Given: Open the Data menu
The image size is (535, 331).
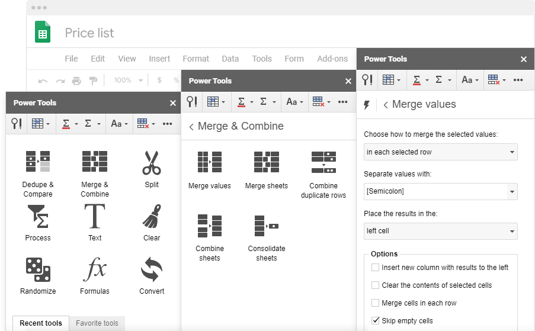Looking at the screenshot, I should (230, 59).
